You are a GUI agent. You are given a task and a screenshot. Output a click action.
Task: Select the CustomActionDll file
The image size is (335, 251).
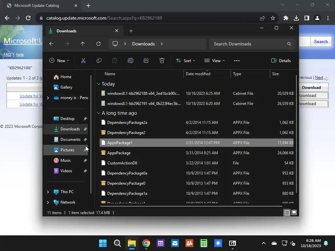point(197,163)
